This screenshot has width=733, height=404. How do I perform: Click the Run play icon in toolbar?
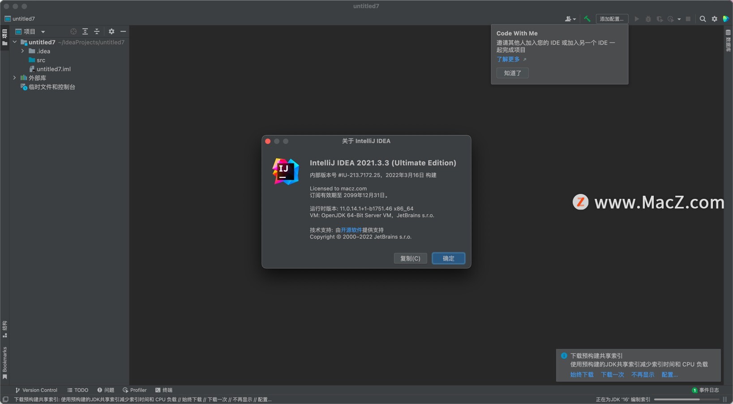click(x=637, y=19)
